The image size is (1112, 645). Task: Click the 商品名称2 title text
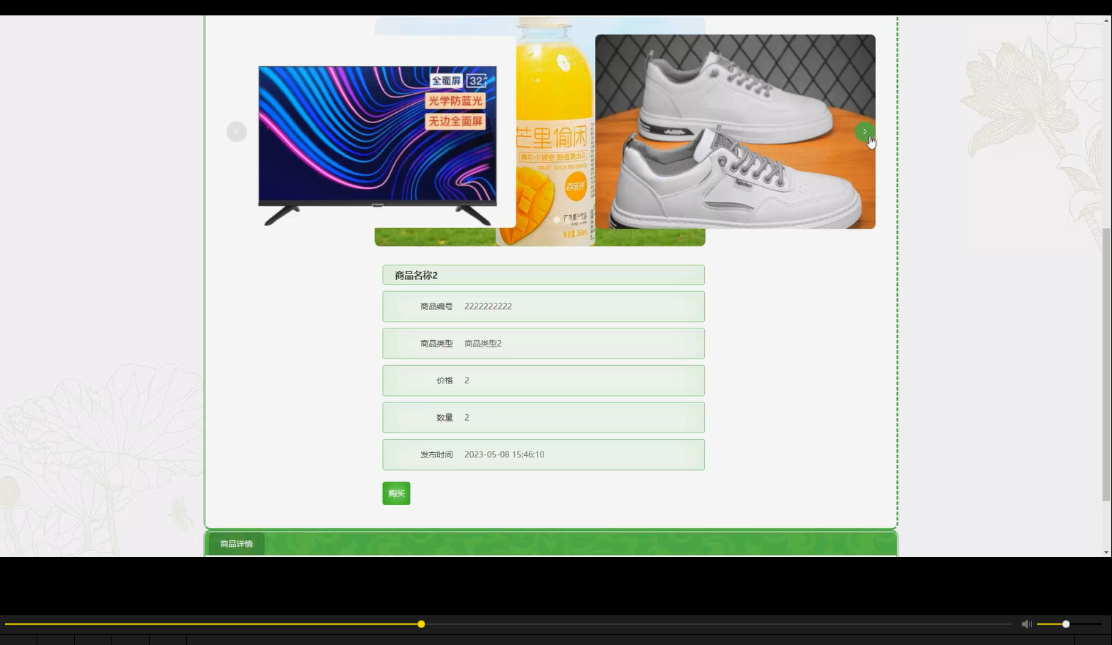[x=416, y=276]
